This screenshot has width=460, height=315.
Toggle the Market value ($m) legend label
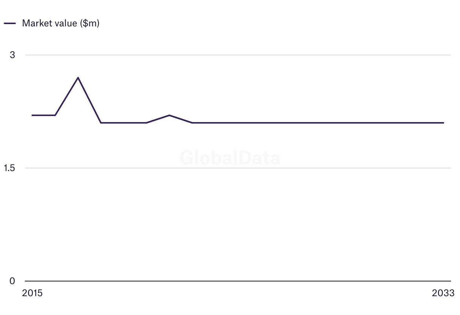[x=61, y=23]
